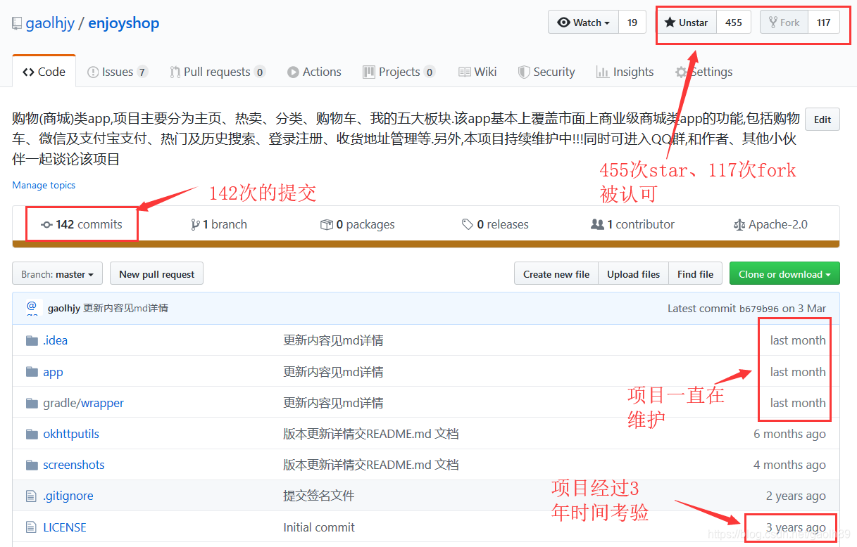Viewport: 857px width, 547px height.
Task: Open the .gitignore file
Action: [68, 496]
